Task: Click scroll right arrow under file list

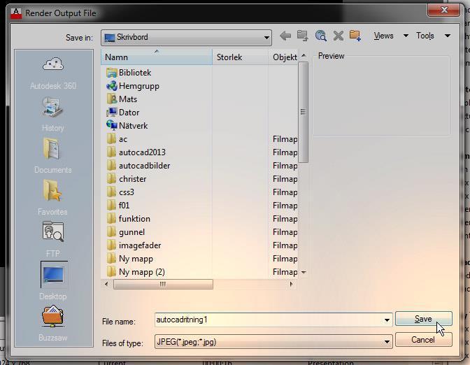Action: click(291, 284)
